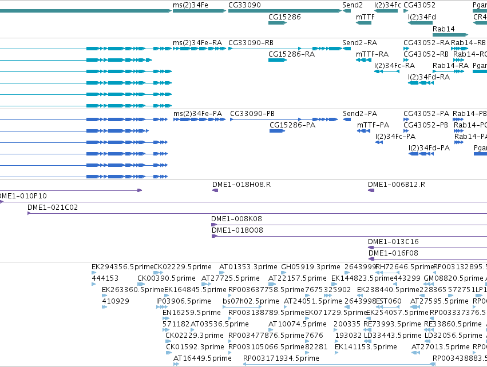Select EST AT27013.5prime label
Viewport: 487px width, 367px height.
[x=441, y=346]
